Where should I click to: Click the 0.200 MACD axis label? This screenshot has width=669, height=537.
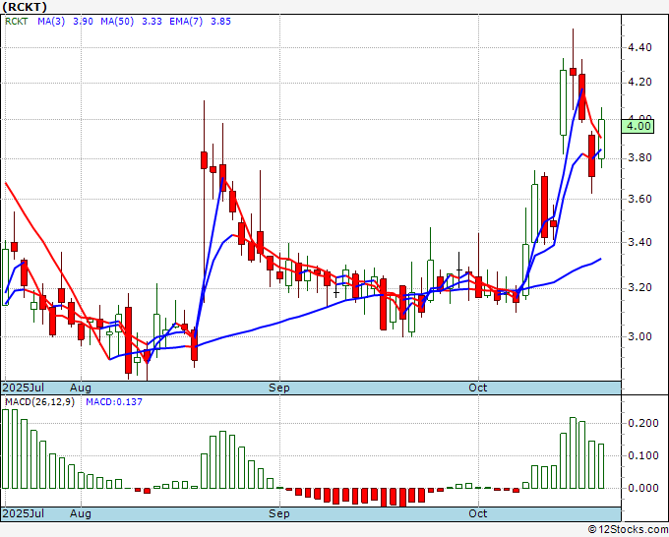click(643, 423)
